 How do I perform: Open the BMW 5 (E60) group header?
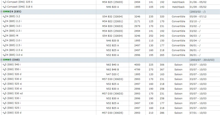(x=11, y=60)
